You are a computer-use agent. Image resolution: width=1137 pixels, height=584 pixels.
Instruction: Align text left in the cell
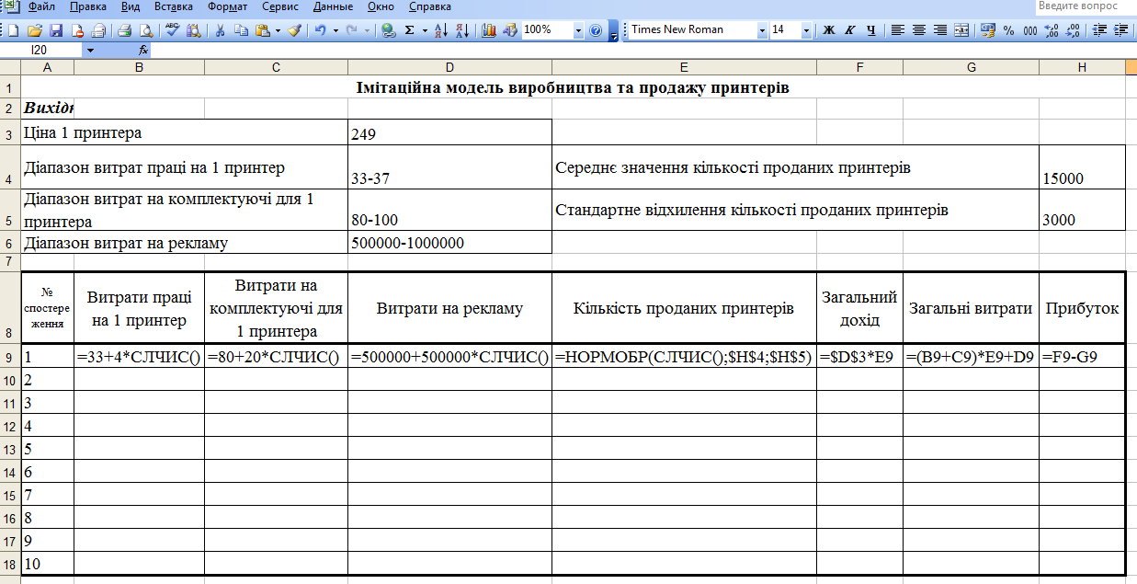(x=898, y=29)
